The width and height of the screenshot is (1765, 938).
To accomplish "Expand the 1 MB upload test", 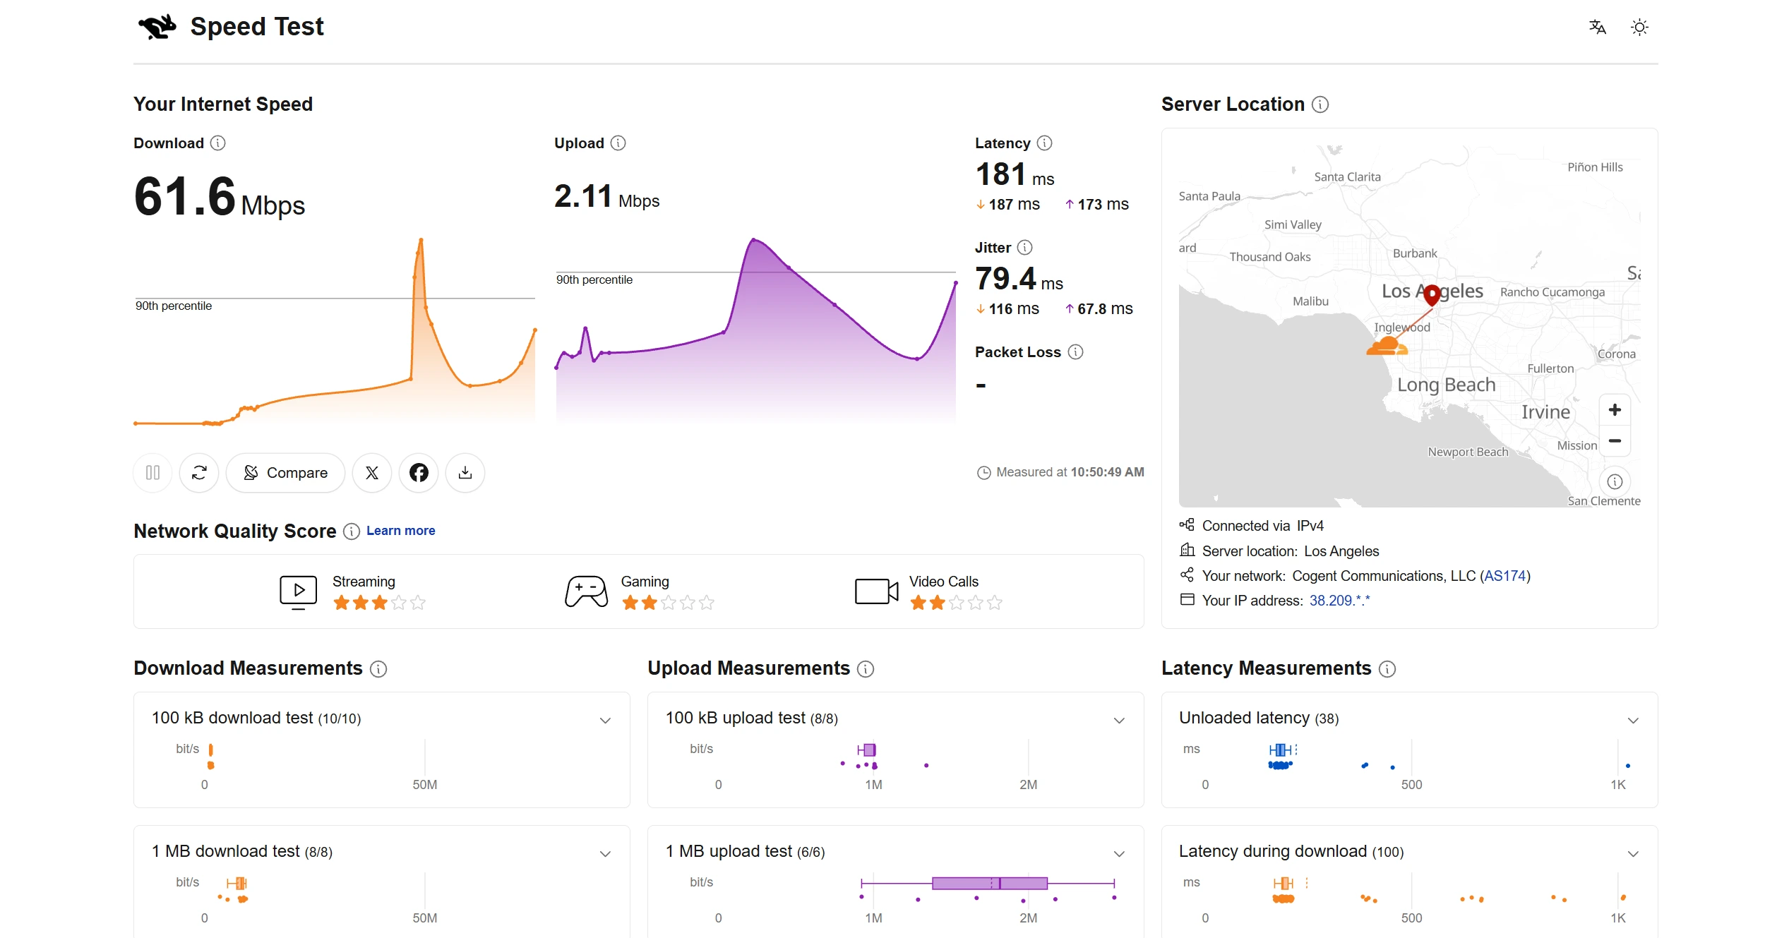I will coord(1119,854).
